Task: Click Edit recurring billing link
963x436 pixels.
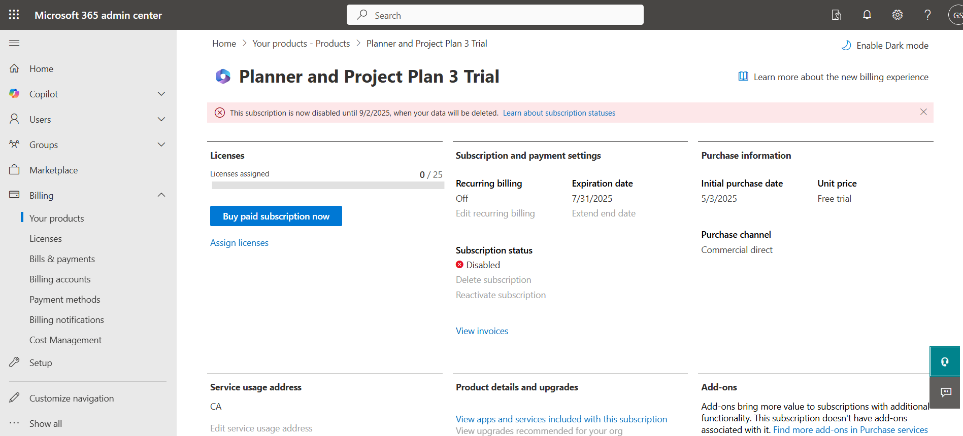Action: point(495,213)
